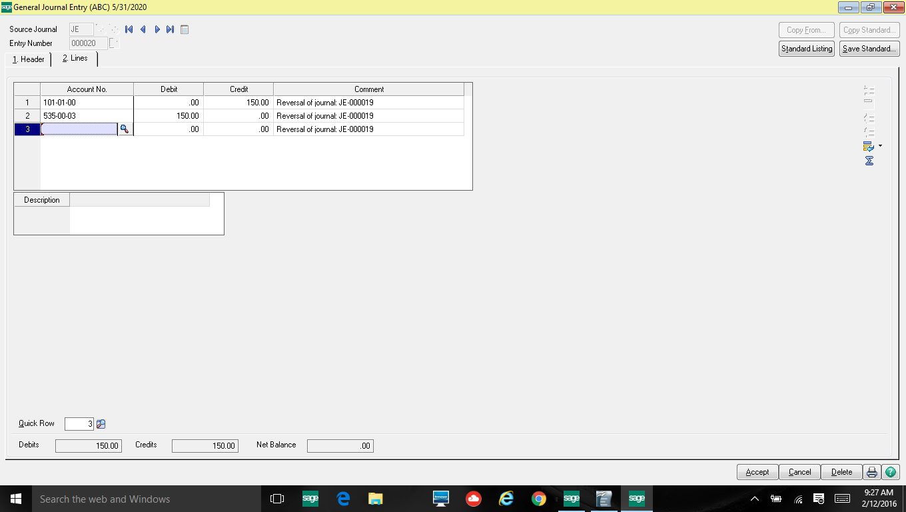This screenshot has height=512, width=906.
Task: Click the next entry navigation arrow
Action: click(x=157, y=29)
